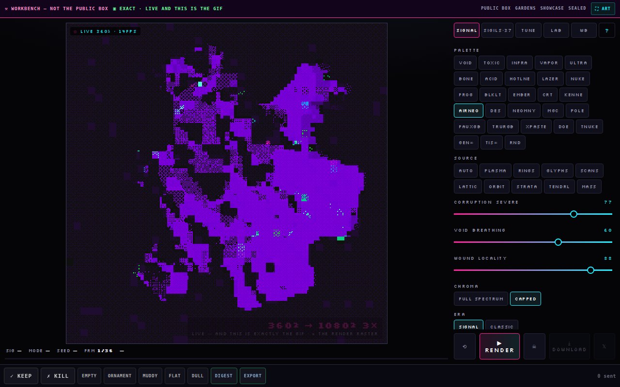
Task: Select the Glyphs source
Action: (558, 171)
